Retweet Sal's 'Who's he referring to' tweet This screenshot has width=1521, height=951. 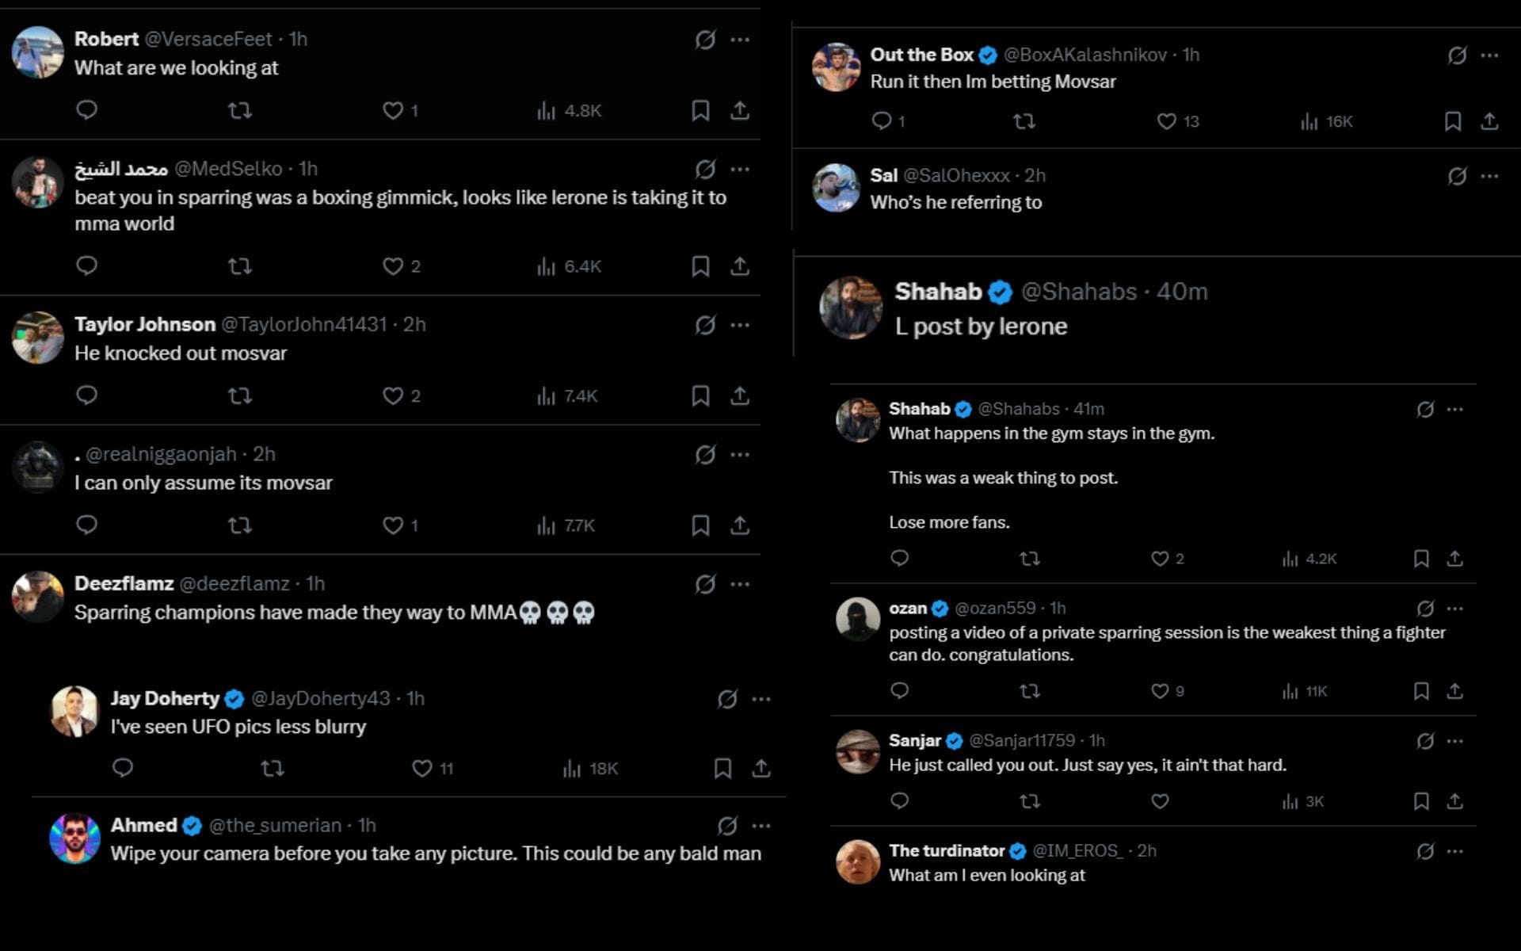coord(1026,242)
